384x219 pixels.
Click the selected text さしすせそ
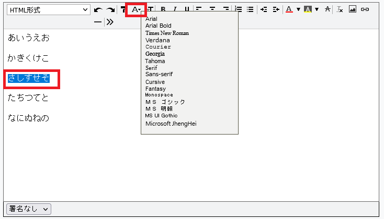pyautogui.click(x=29, y=78)
